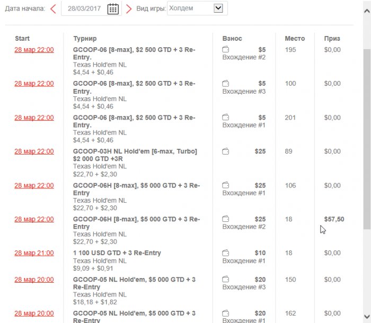Open the calendar date picker icon
This screenshot has width=371, height=323.
113,8
